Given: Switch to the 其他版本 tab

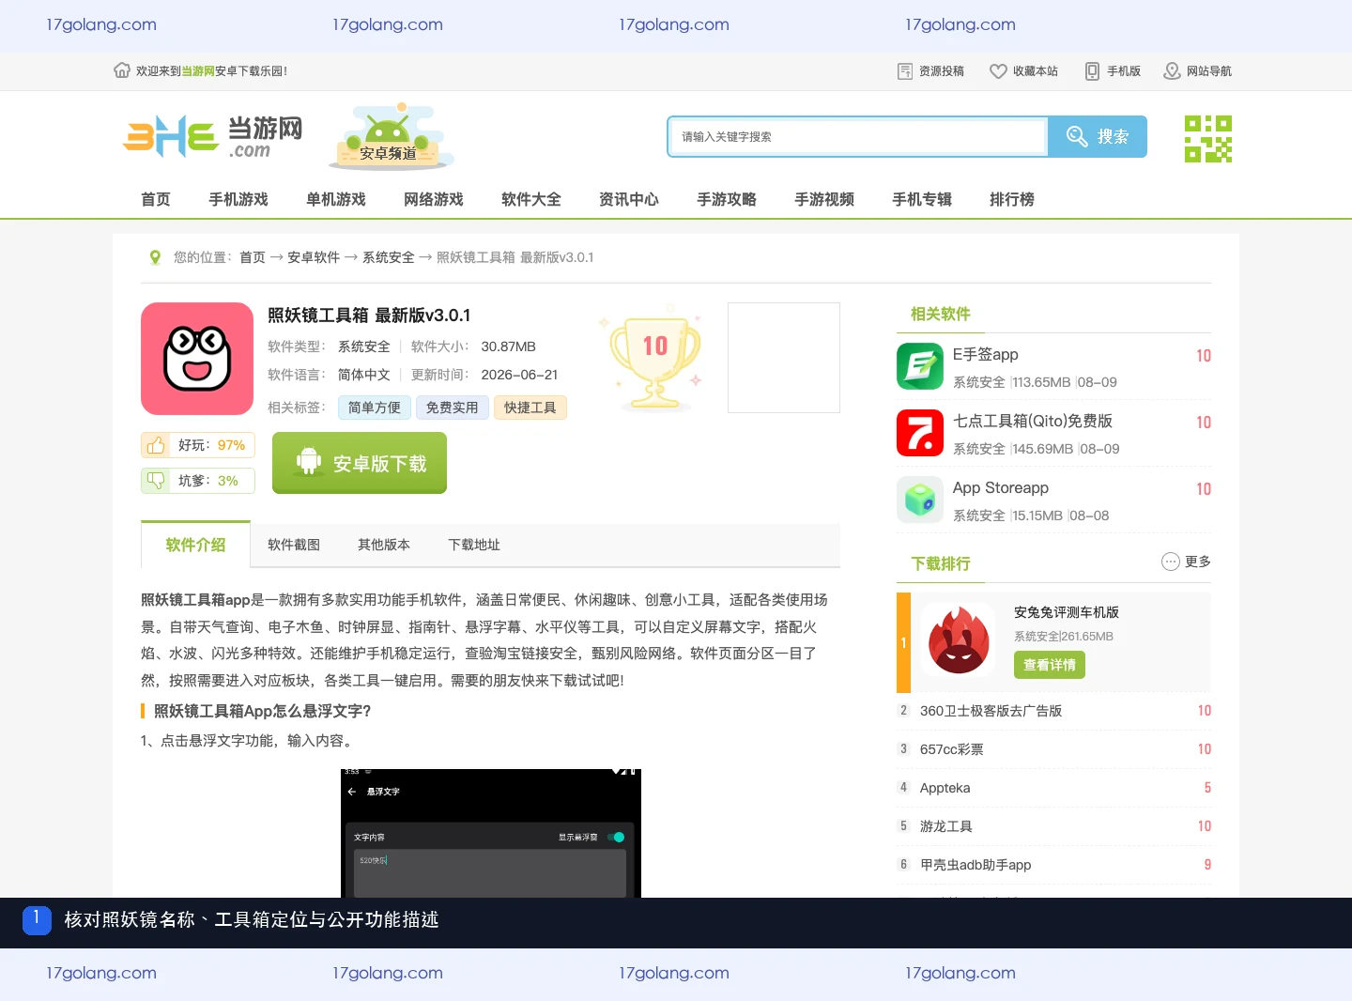Looking at the screenshot, I should pyautogui.click(x=384, y=545).
